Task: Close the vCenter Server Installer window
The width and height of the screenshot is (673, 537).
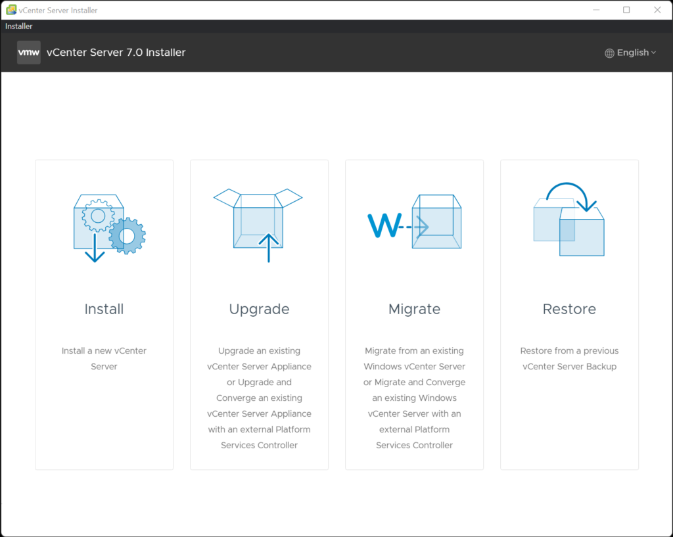Action: pyautogui.click(x=657, y=10)
